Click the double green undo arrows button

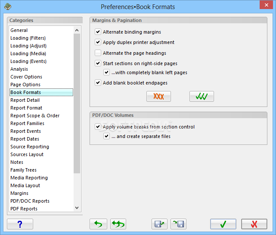point(118,224)
